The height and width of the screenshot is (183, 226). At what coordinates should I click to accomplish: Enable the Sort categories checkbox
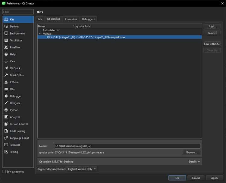coord(4,172)
